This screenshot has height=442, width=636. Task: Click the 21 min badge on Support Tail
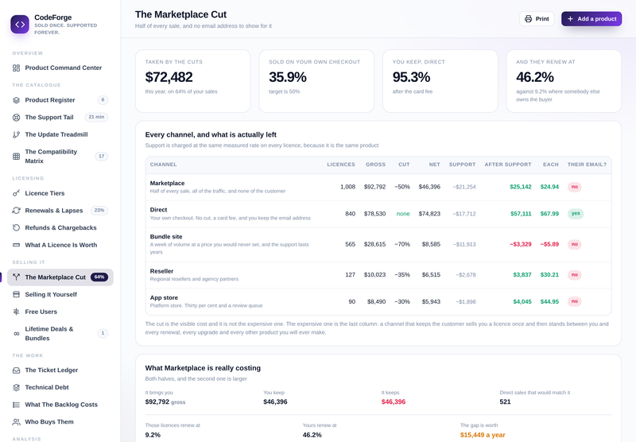pos(96,117)
